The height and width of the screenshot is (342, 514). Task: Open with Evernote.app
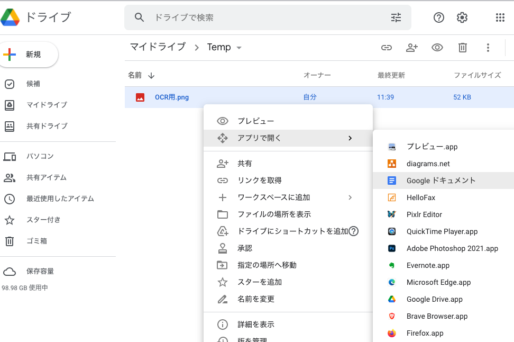pyautogui.click(x=444, y=266)
